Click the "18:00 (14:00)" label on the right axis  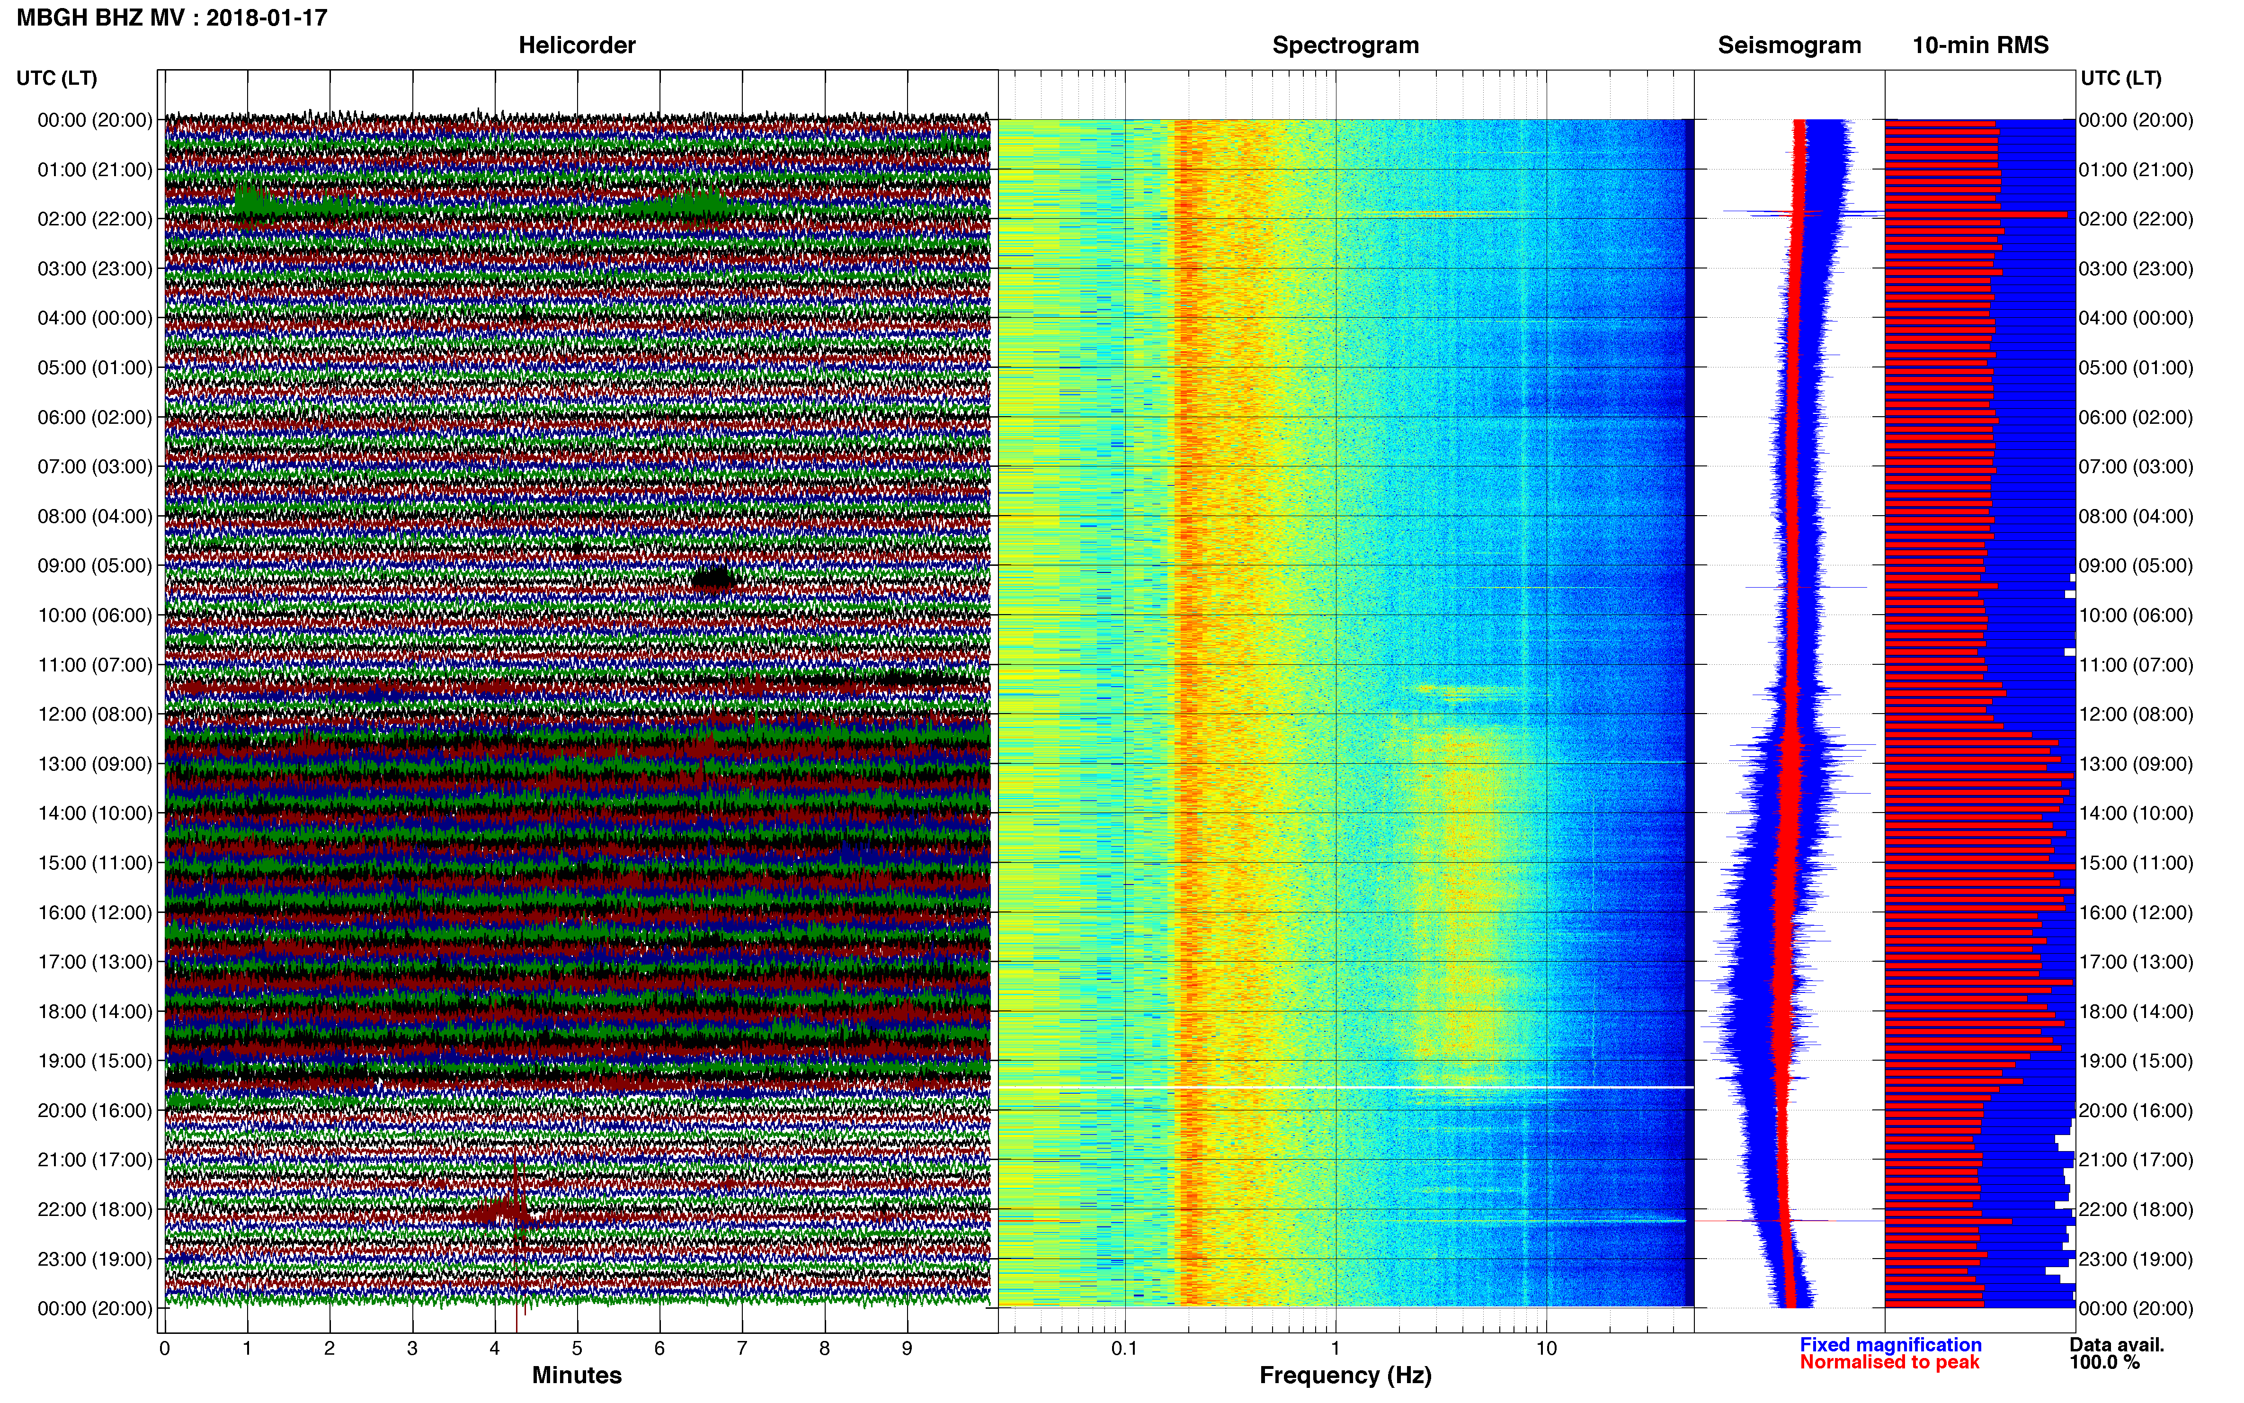[2136, 1011]
